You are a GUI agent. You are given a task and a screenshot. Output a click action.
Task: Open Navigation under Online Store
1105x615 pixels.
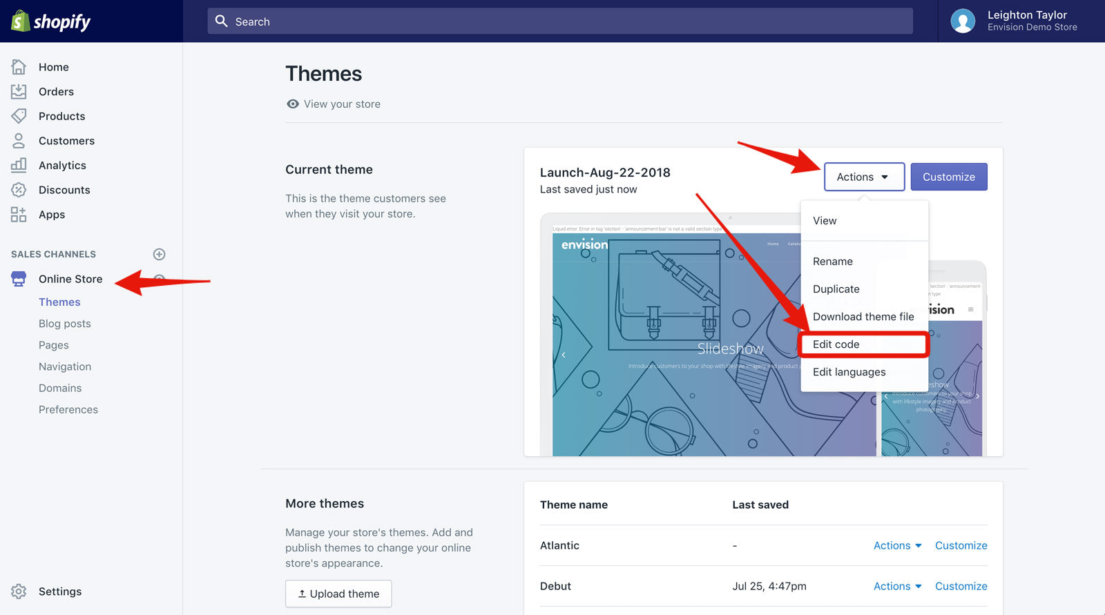click(x=65, y=367)
